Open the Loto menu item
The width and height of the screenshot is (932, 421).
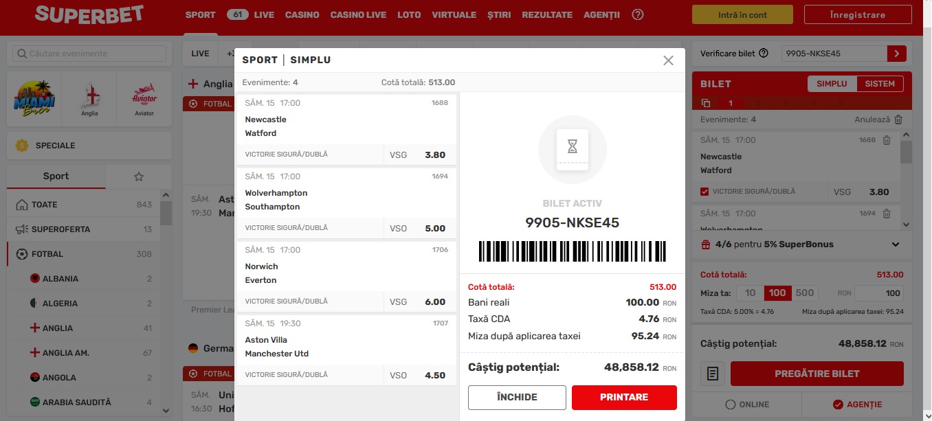[x=409, y=14]
